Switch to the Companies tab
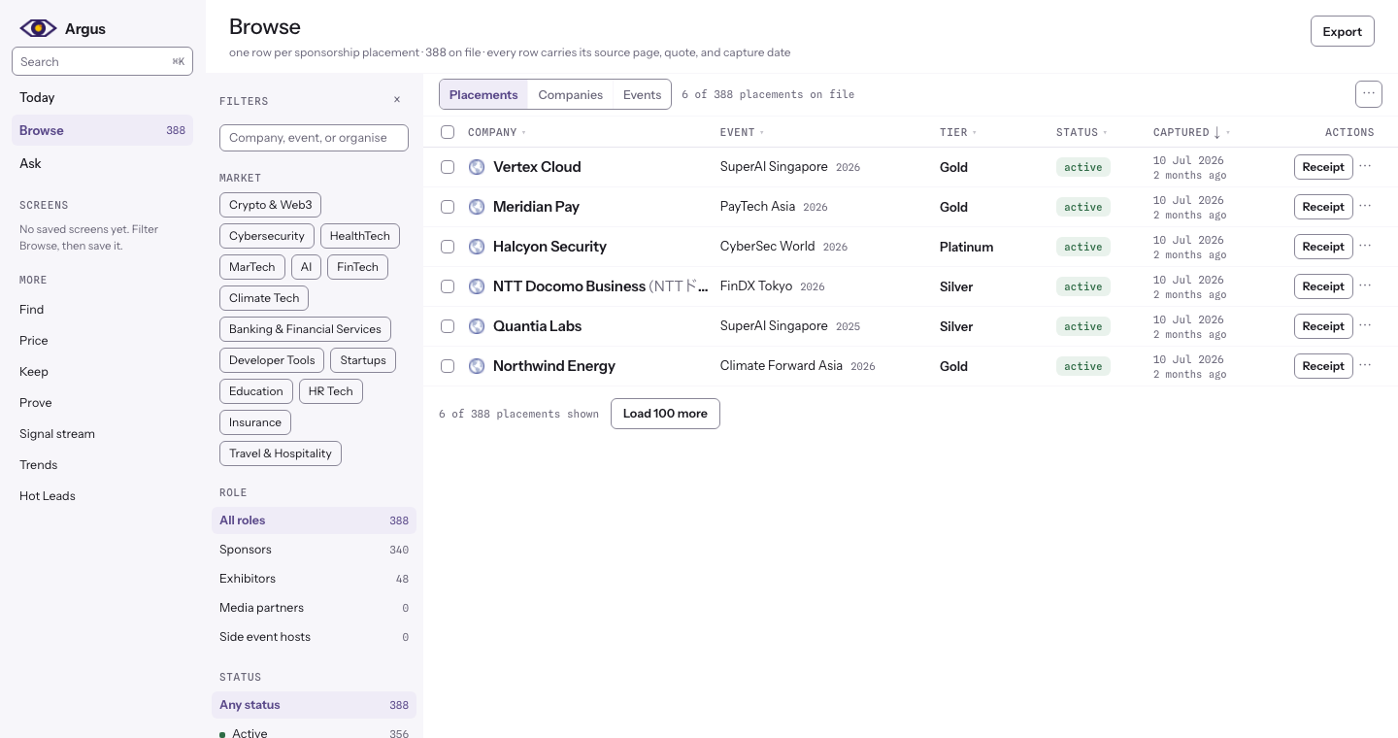This screenshot has height=738, width=1398. click(571, 94)
